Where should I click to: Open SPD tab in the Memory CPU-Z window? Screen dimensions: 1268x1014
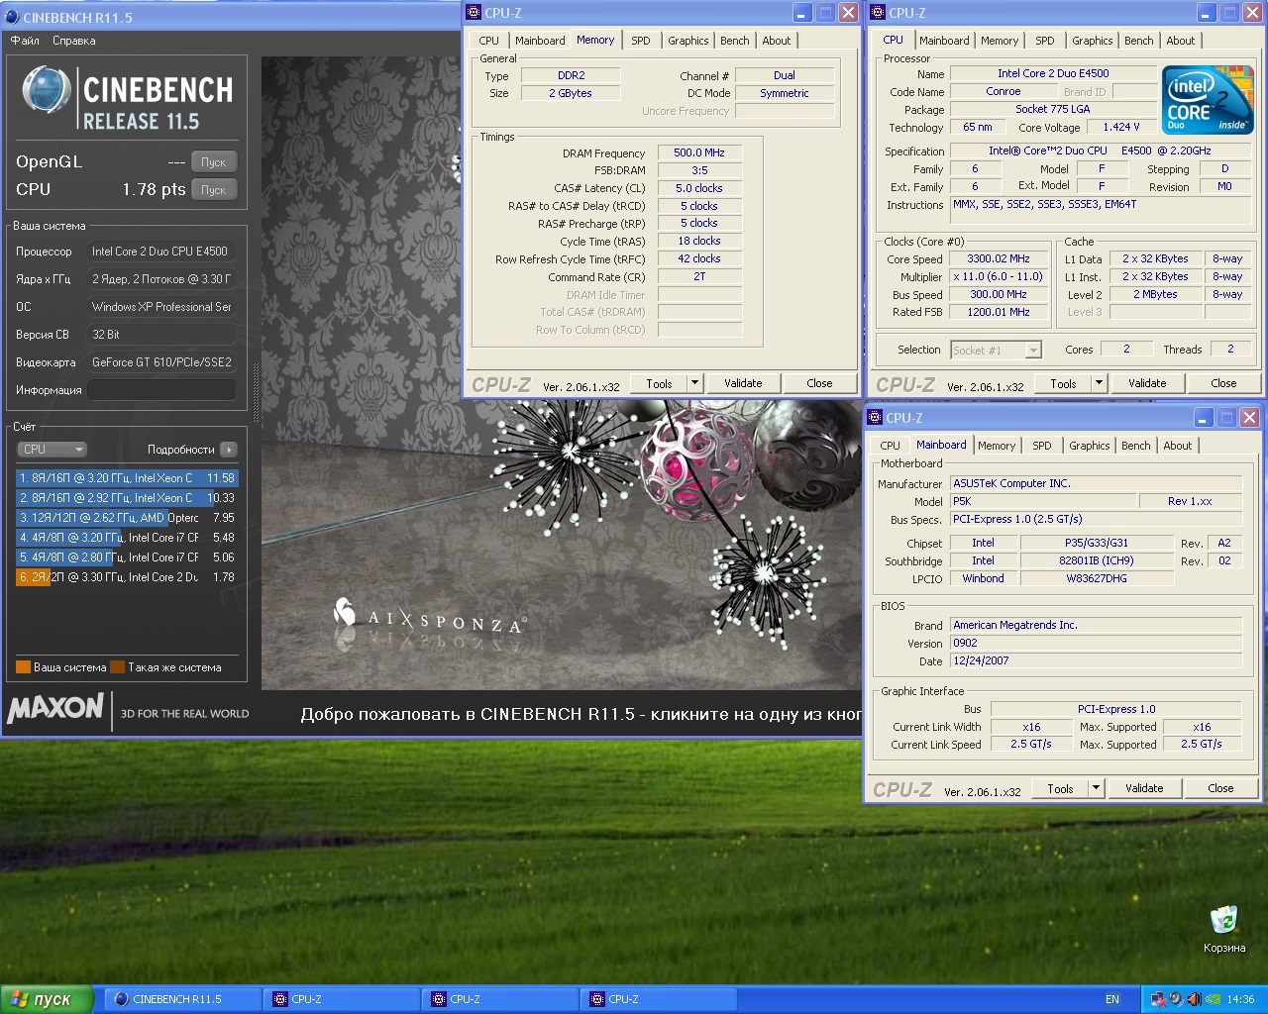641,41
